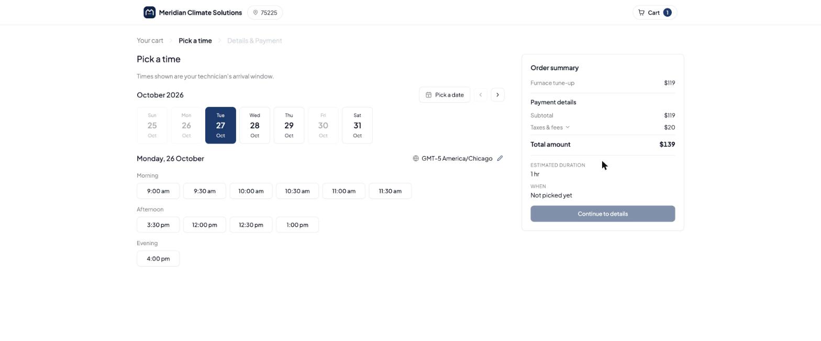This screenshot has width=821, height=341.
Task: Go back to Your cart breadcrumb
Action: 150,40
